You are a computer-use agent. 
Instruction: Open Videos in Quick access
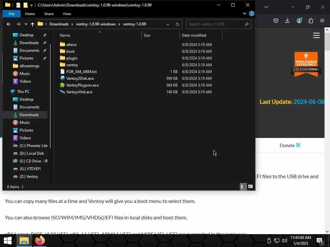25,81
